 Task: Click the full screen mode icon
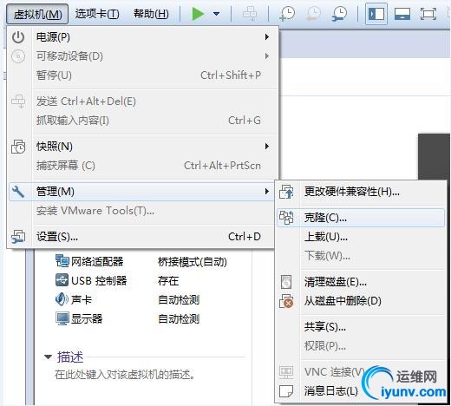click(428, 14)
